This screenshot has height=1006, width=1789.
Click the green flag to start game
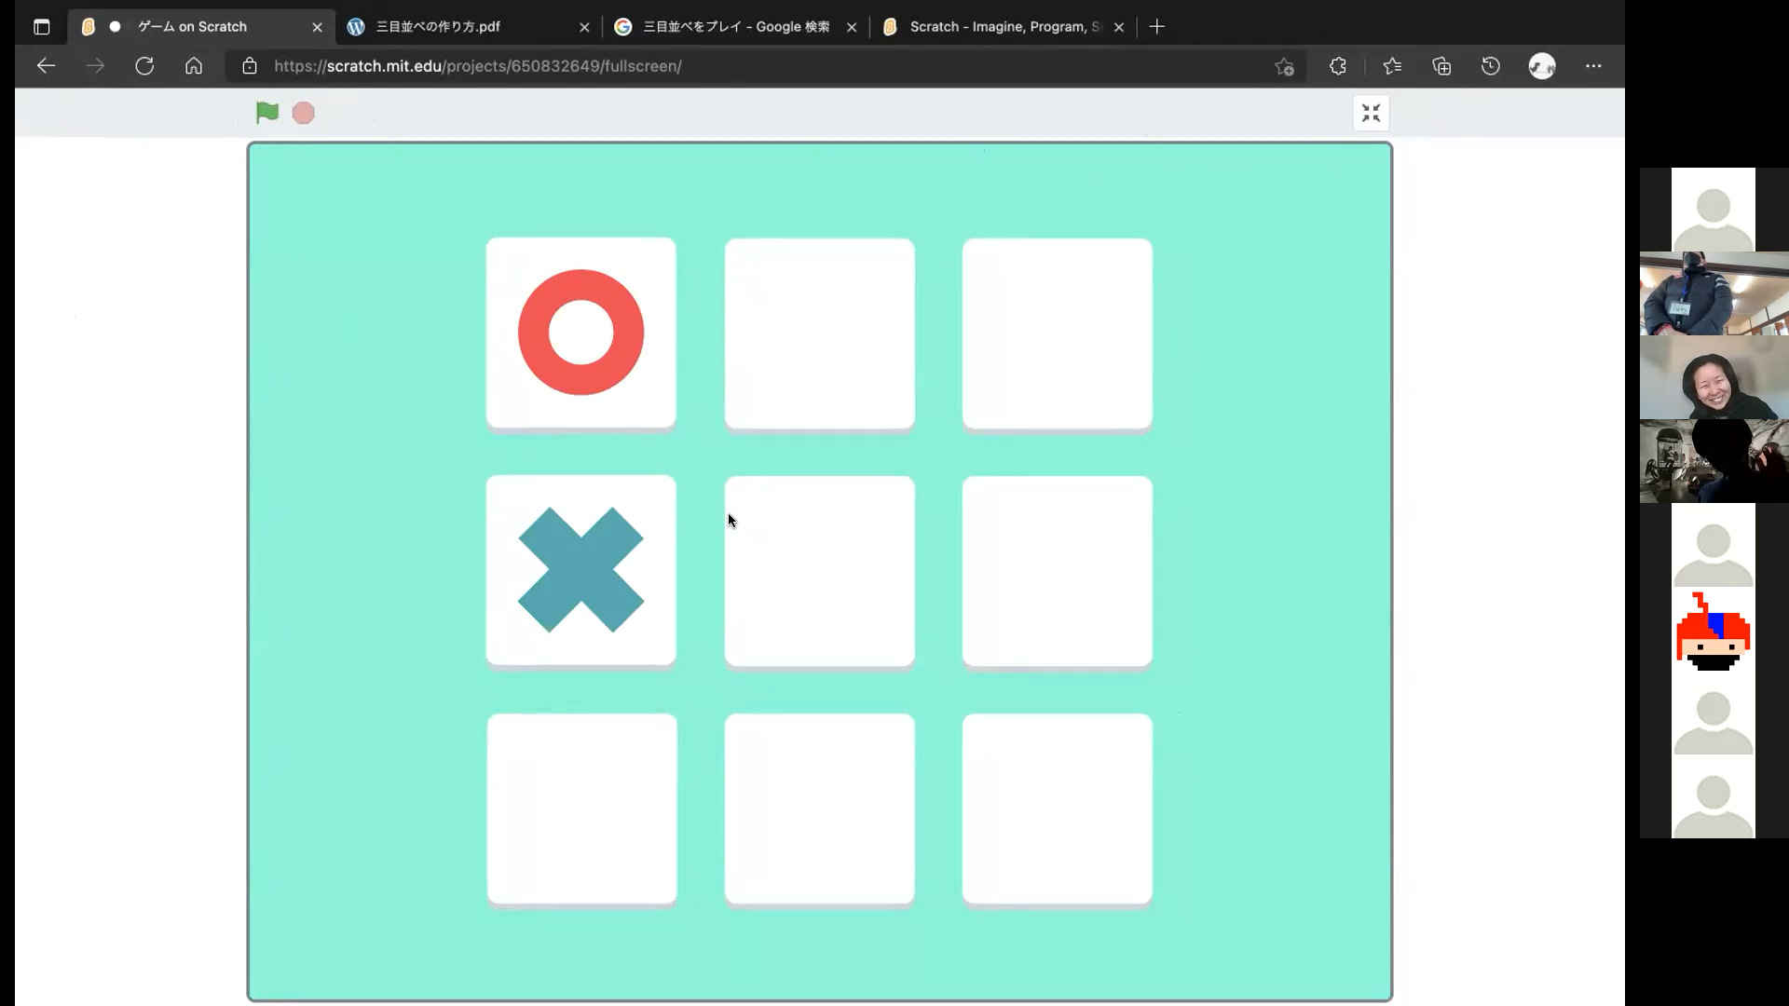(266, 113)
